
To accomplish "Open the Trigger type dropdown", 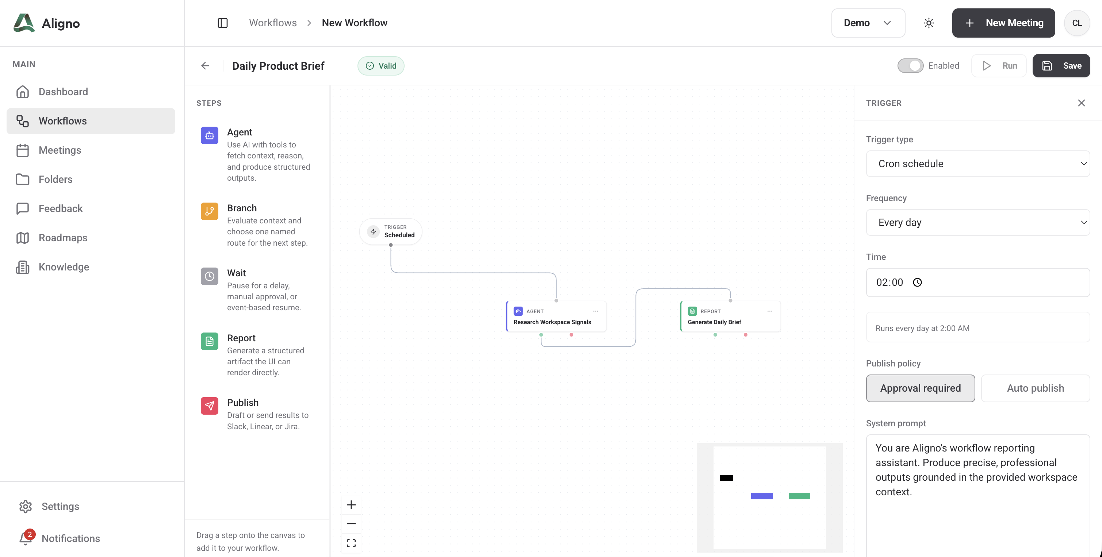I will point(978,164).
